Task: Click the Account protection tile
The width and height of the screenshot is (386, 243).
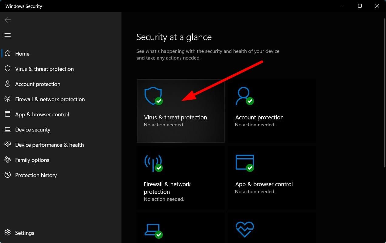Action: click(x=272, y=111)
